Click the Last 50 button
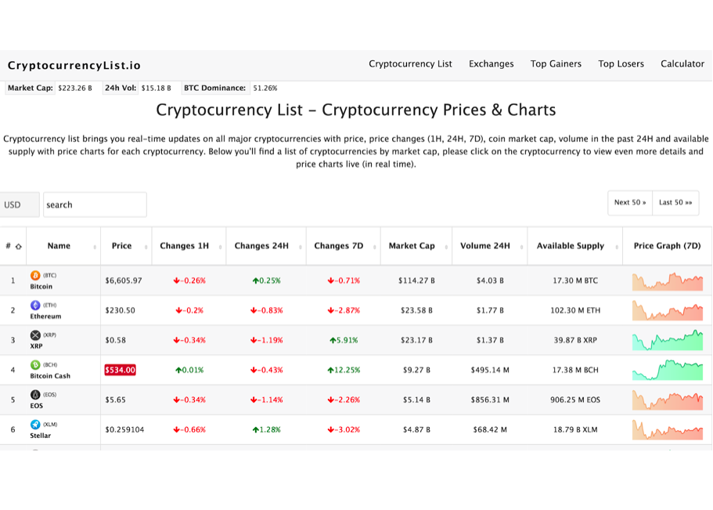The width and height of the screenshot is (713, 510). (x=675, y=203)
